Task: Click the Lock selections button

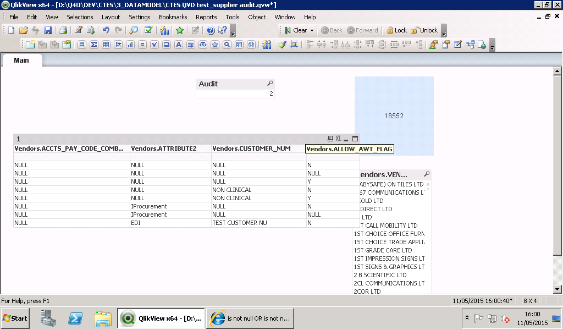Action: (396, 30)
